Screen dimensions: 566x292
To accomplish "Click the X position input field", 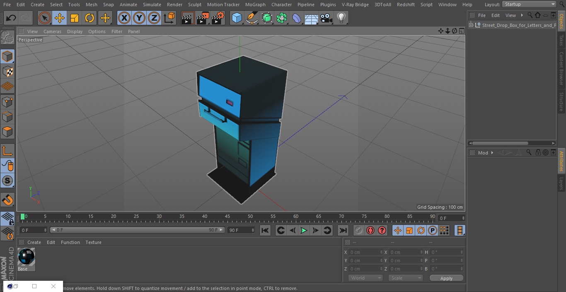I will (x=366, y=252).
